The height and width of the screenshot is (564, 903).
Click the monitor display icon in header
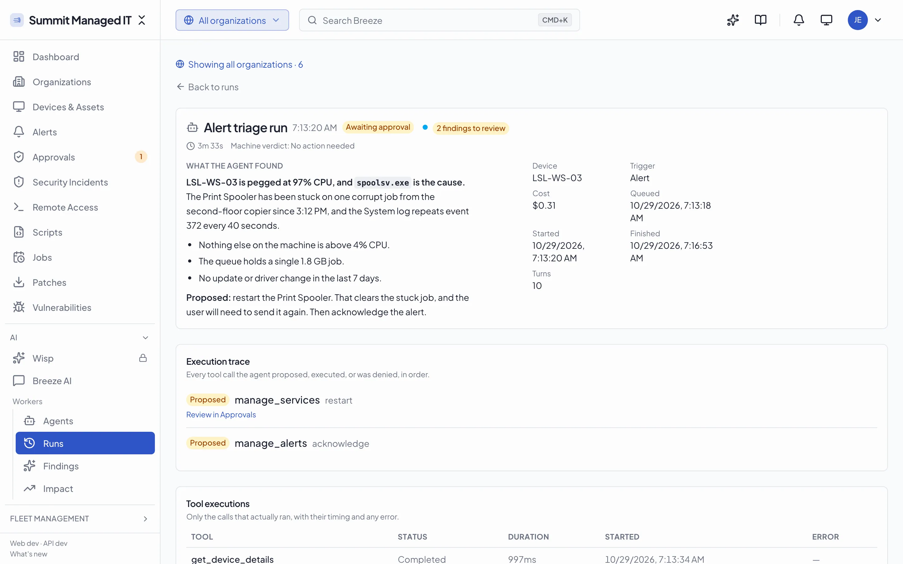tap(826, 20)
